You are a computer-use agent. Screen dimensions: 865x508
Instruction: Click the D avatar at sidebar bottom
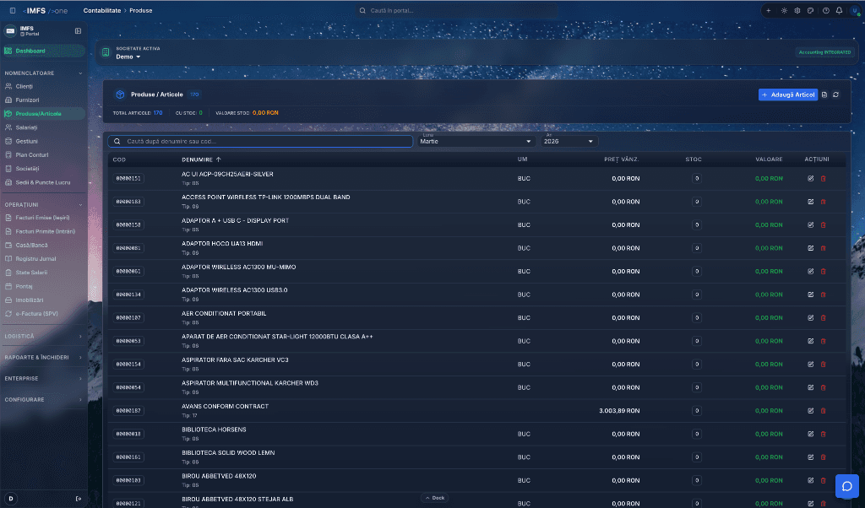click(x=10, y=499)
